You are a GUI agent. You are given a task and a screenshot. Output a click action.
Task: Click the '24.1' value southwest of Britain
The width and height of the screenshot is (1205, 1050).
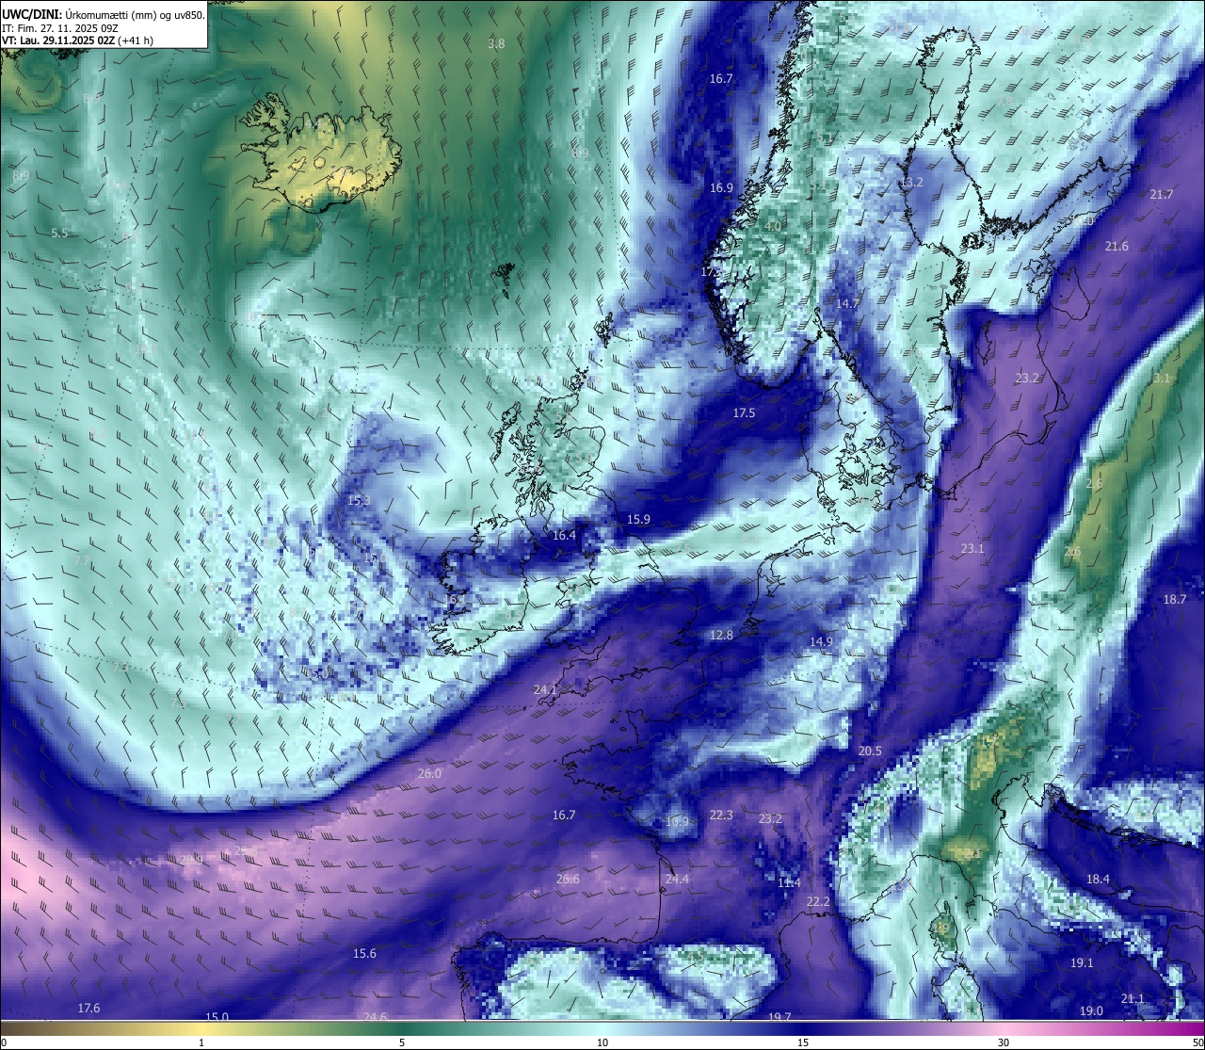click(x=545, y=690)
